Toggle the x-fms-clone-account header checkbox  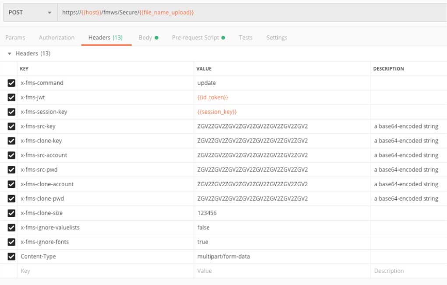click(x=11, y=184)
